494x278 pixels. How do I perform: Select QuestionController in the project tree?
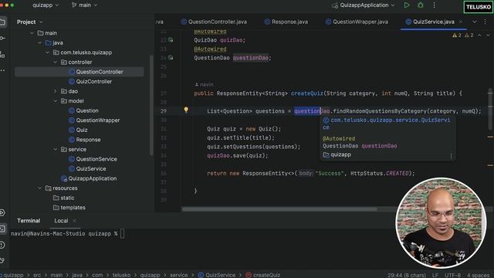[100, 72]
